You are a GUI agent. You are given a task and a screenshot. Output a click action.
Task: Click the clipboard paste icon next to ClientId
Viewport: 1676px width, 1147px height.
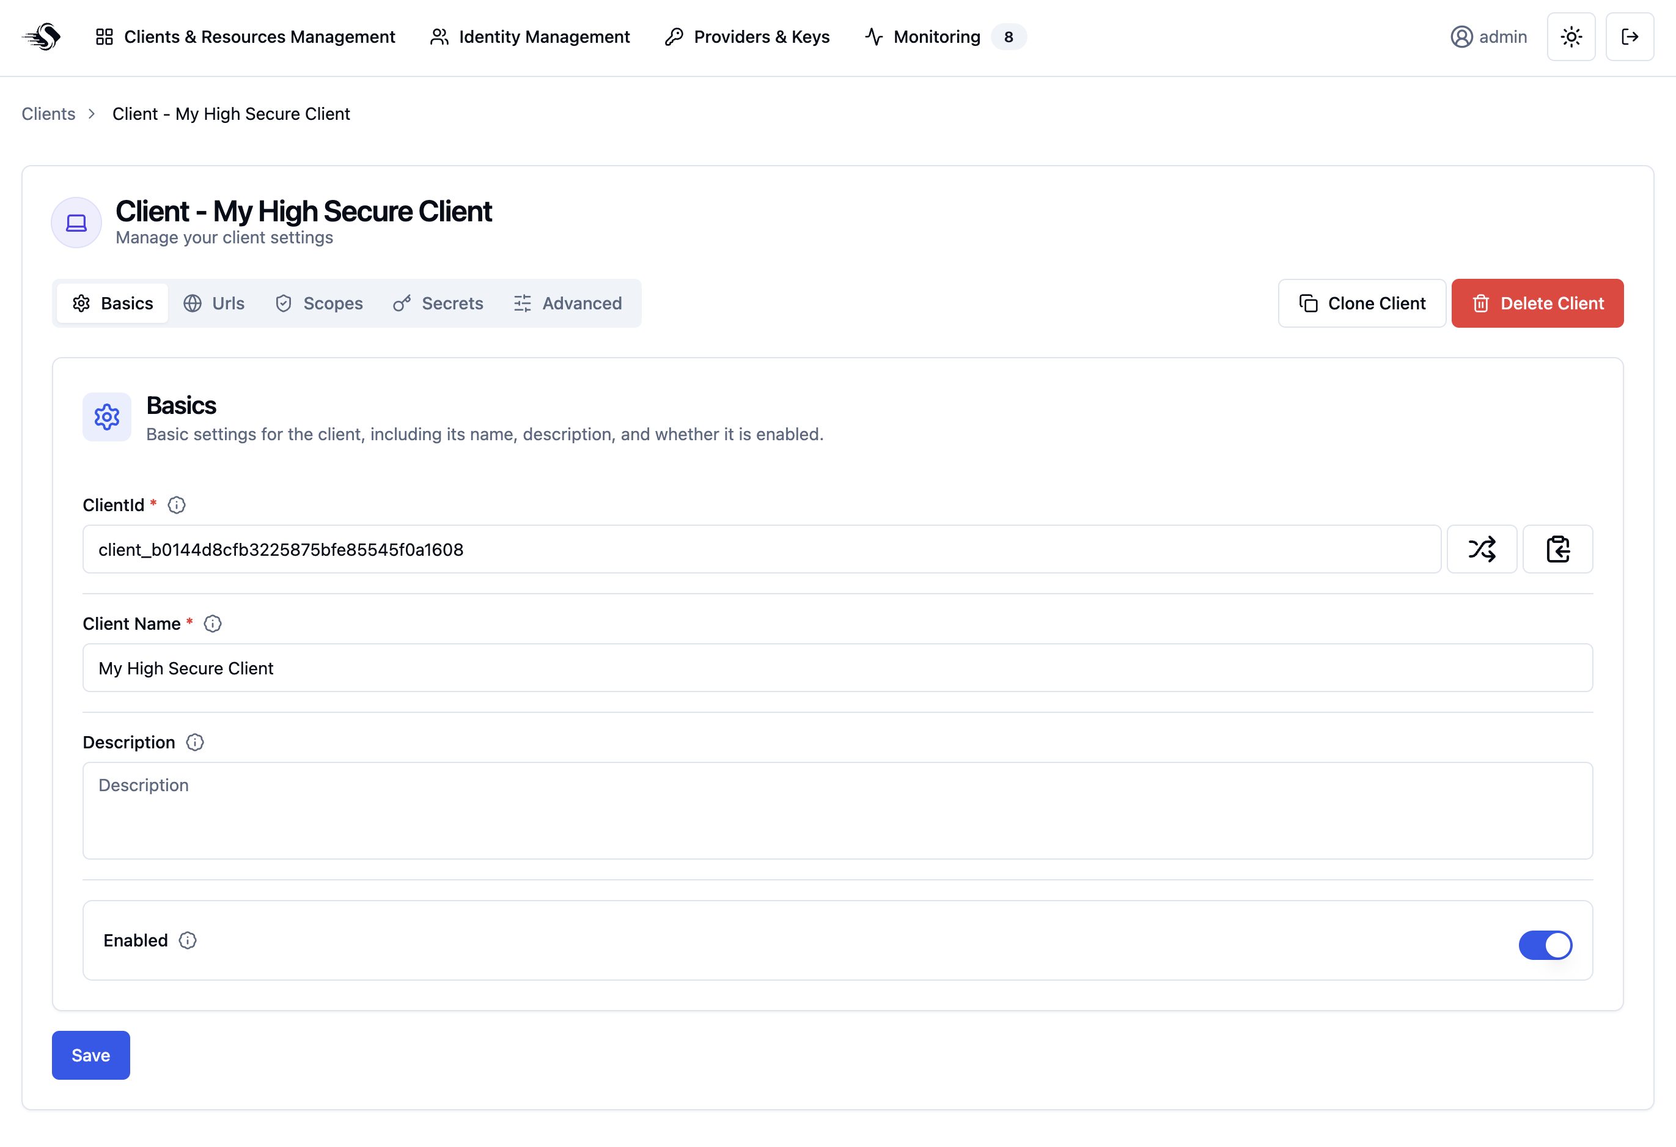point(1558,549)
